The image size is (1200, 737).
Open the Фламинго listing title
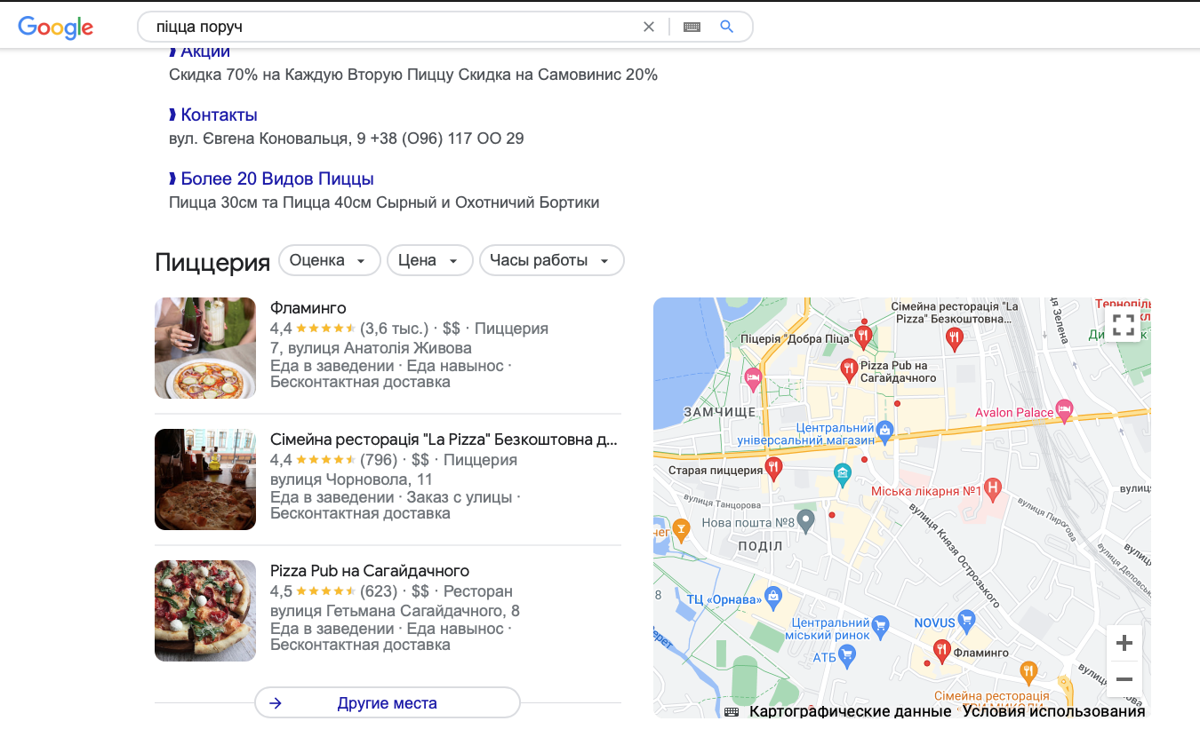308,308
